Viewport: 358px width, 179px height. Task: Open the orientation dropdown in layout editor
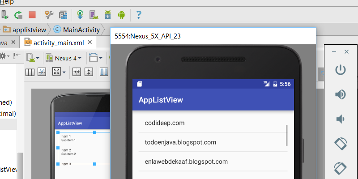click(x=95, y=58)
